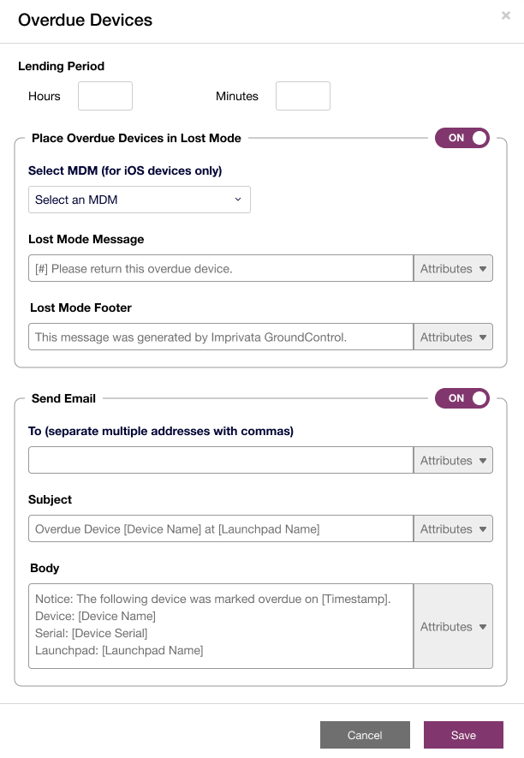This screenshot has height=758, width=524.
Task: Focus the To email addresses field
Action: point(219,460)
